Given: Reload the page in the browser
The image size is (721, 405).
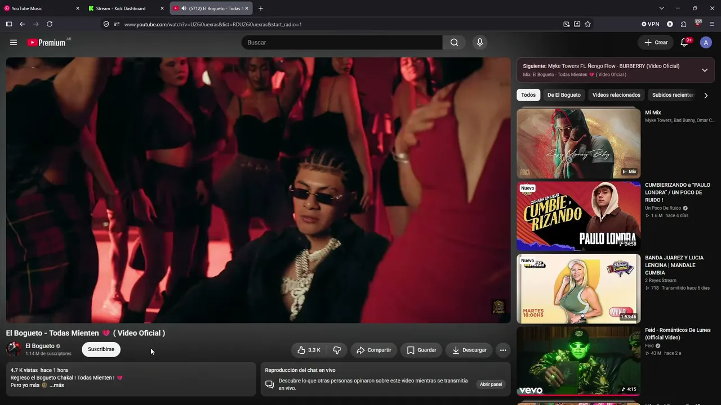Looking at the screenshot, I should click(x=50, y=24).
